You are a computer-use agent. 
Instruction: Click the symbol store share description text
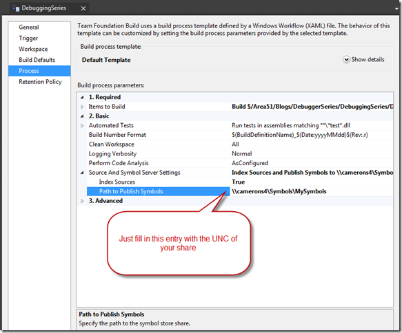tap(134, 323)
